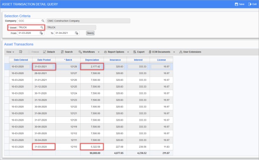Click the Detach toolbar button
This screenshot has height=160, width=259.
(x=49, y=52)
